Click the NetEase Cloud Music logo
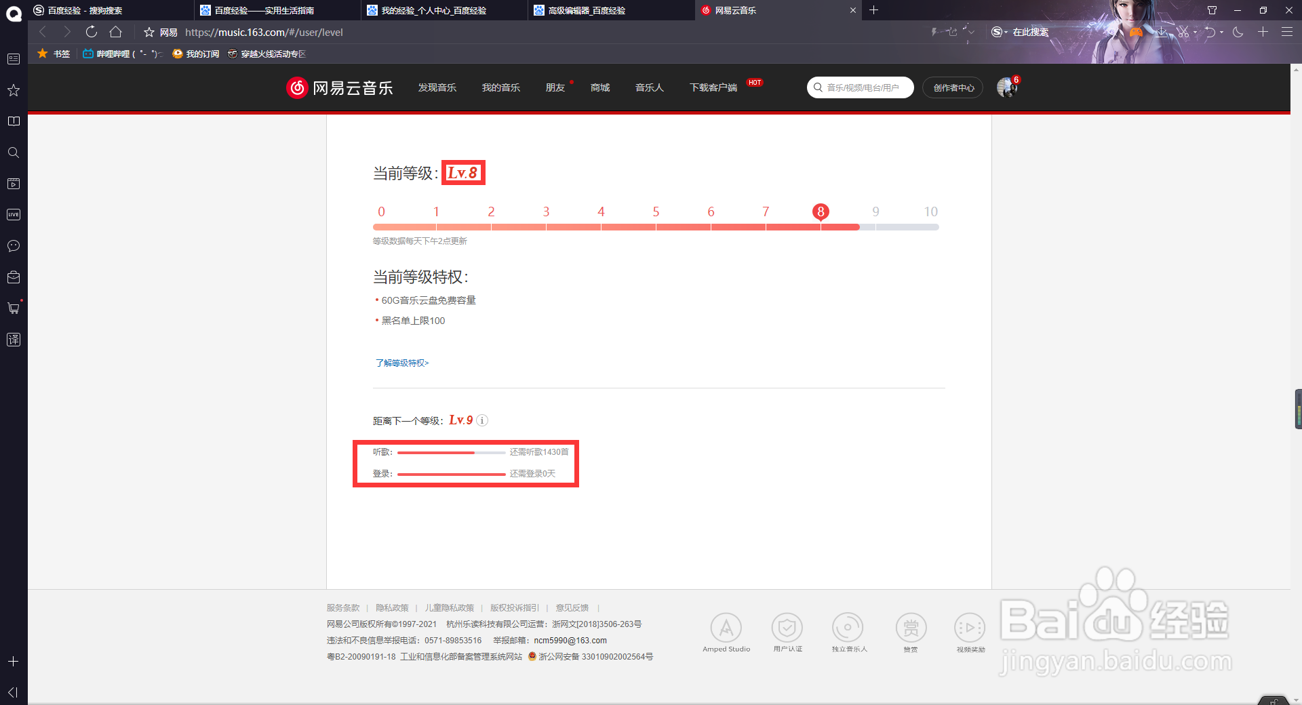This screenshot has width=1302, height=705. click(340, 87)
